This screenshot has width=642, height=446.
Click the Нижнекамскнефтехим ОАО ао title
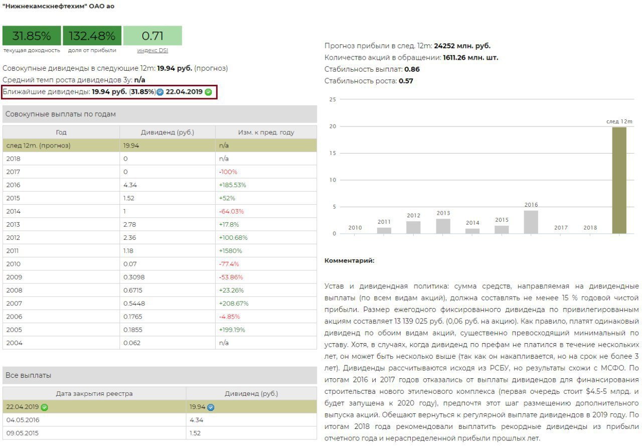(59, 7)
